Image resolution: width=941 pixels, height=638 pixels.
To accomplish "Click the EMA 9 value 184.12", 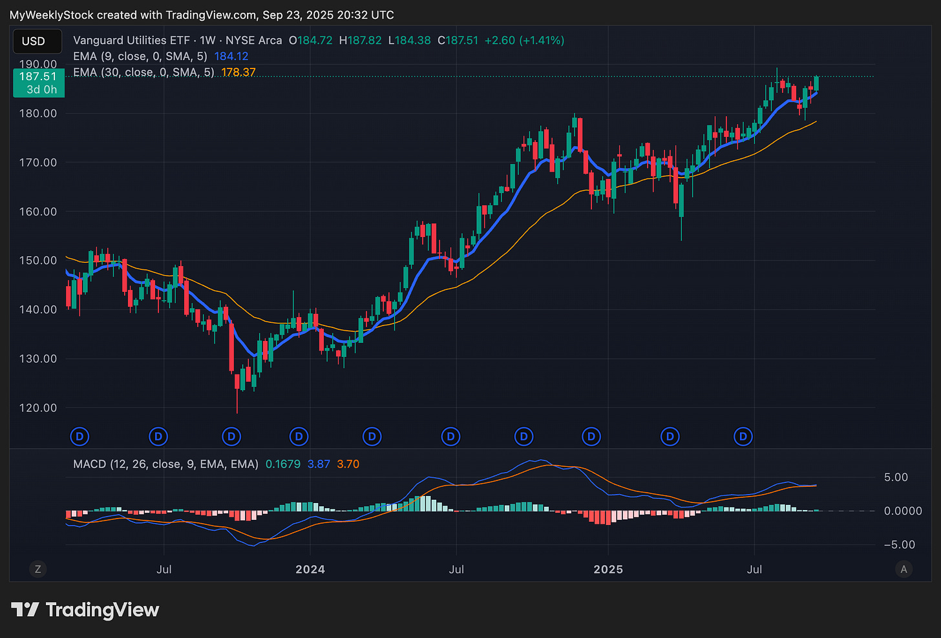I will pos(231,56).
